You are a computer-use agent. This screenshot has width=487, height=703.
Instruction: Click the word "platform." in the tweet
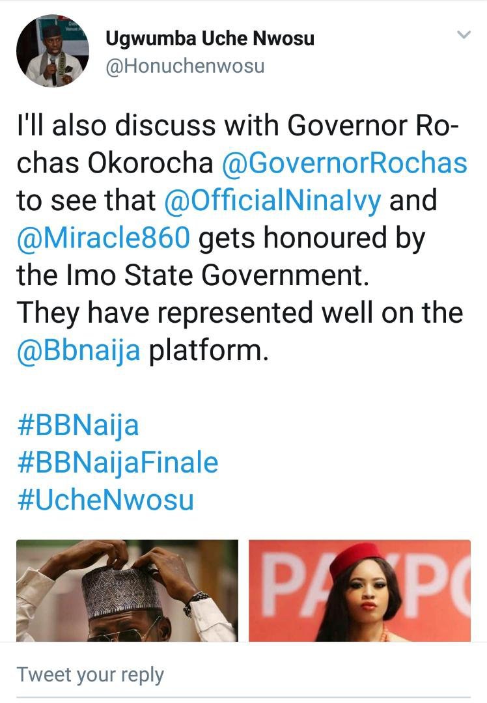tap(209, 351)
